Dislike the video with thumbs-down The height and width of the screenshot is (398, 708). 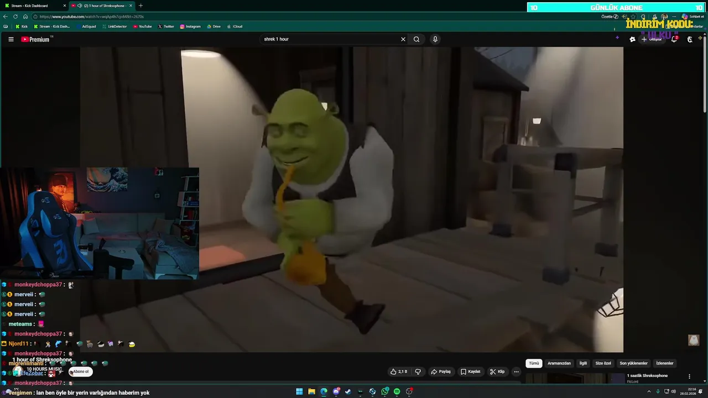(x=418, y=371)
